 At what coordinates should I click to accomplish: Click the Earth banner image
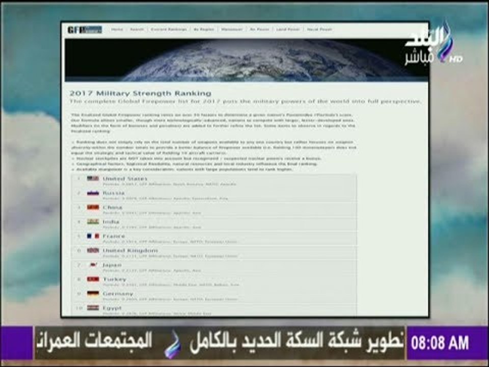[x=247, y=60]
